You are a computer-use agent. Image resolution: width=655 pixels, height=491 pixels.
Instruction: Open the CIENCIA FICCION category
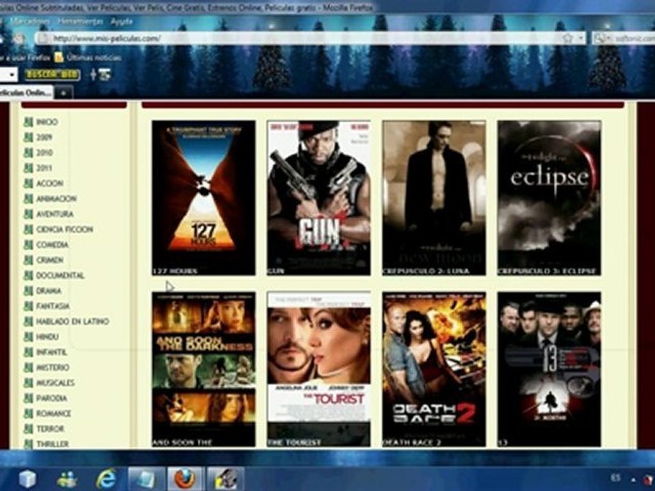[65, 229]
